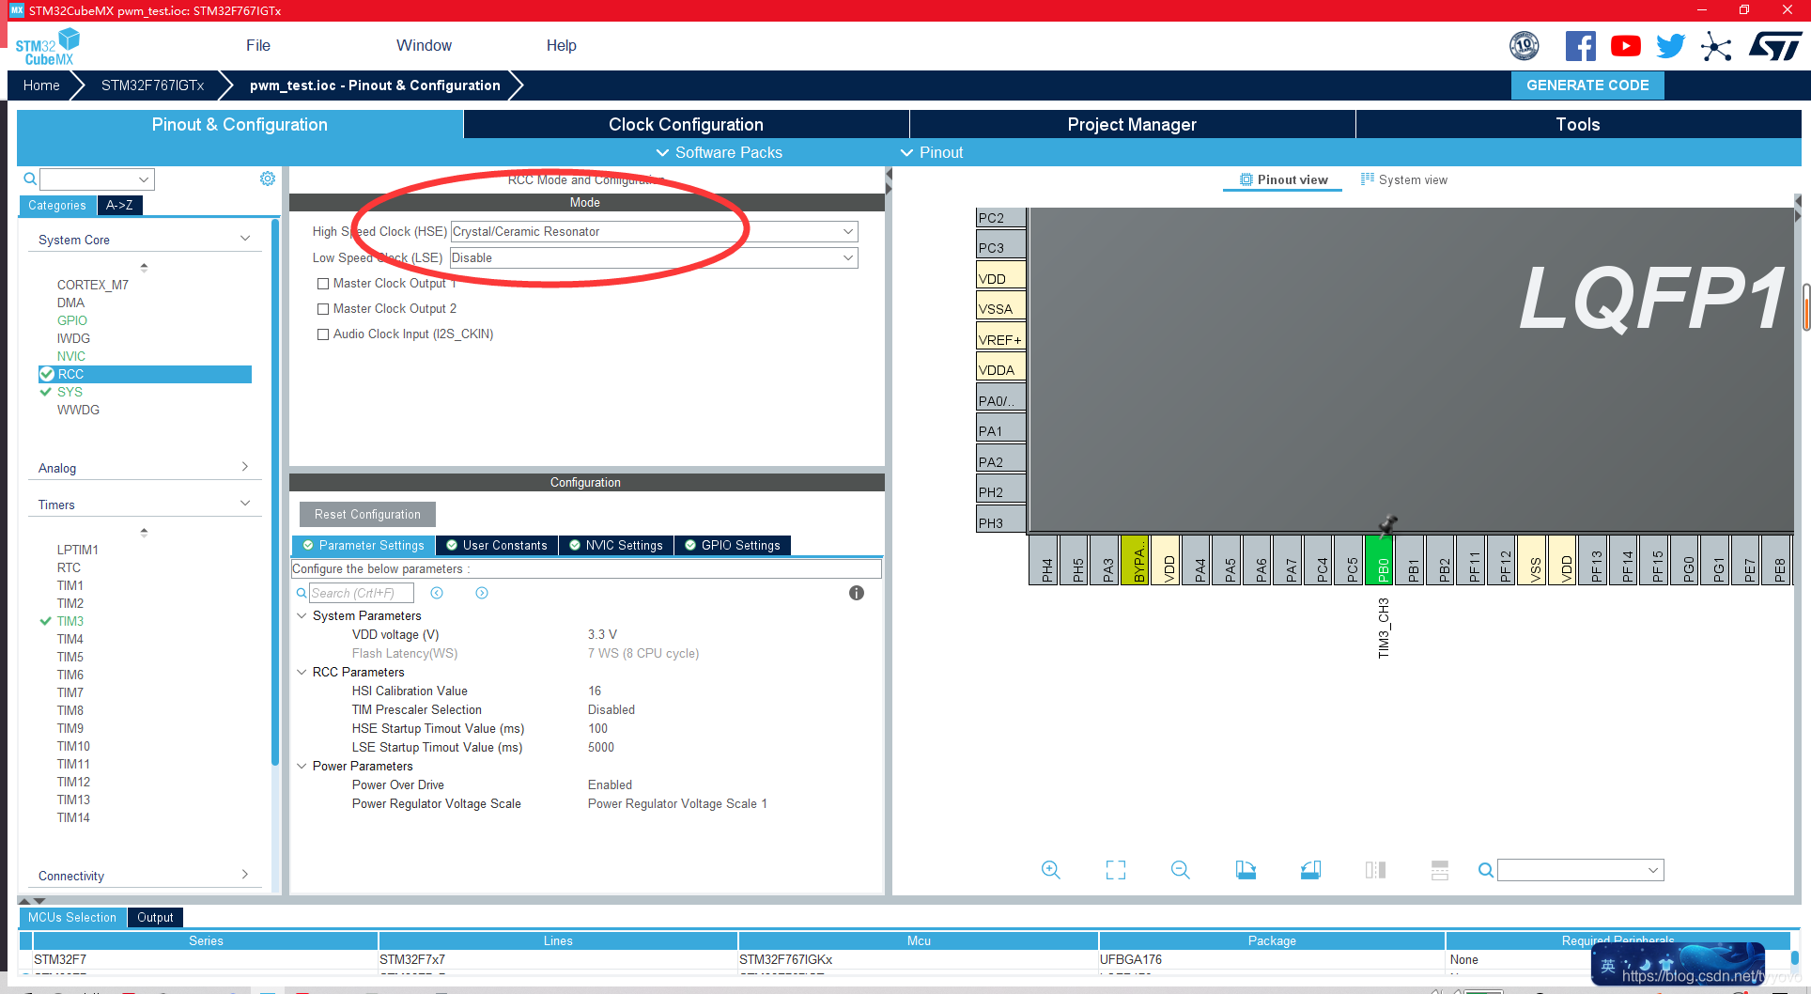
Task: Toggle split horizontal view icon
Action: click(x=1440, y=870)
